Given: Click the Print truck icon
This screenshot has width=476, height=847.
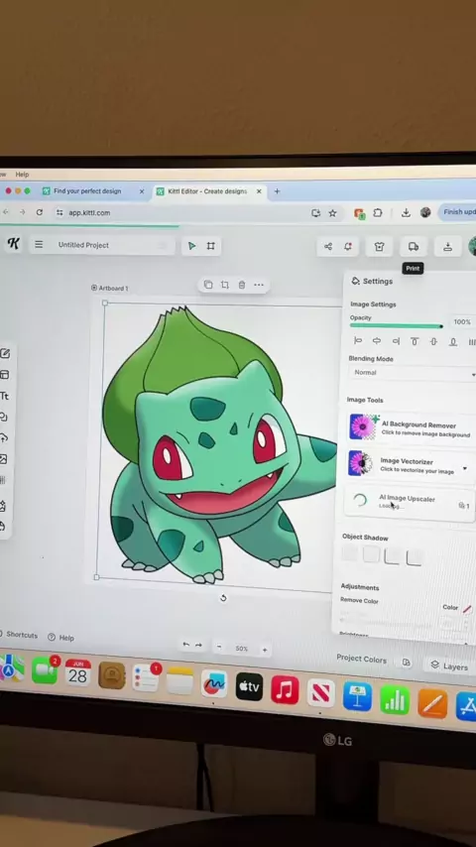Looking at the screenshot, I should pos(414,247).
